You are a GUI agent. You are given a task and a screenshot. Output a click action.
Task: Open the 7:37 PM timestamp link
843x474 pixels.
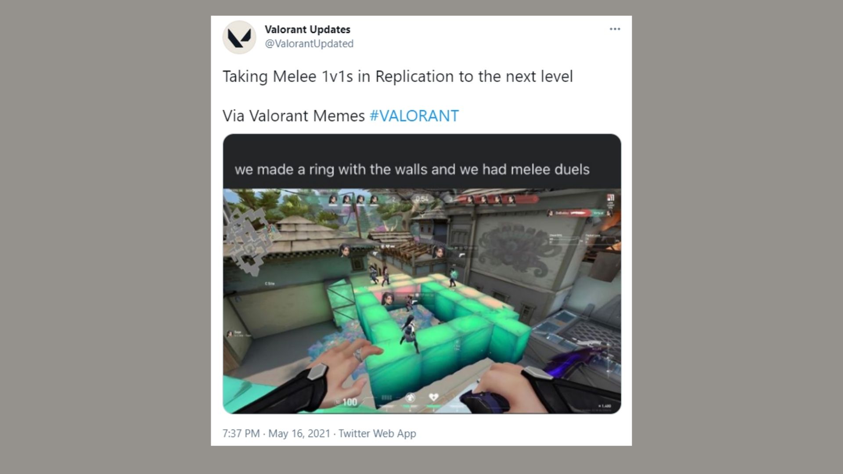[241, 434]
